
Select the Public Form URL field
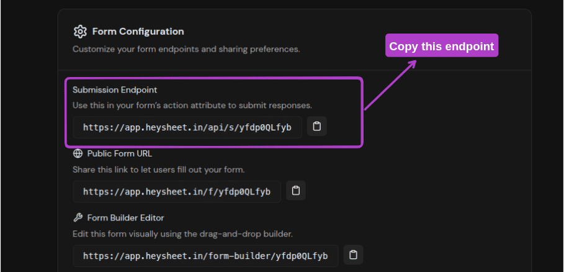(177, 192)
